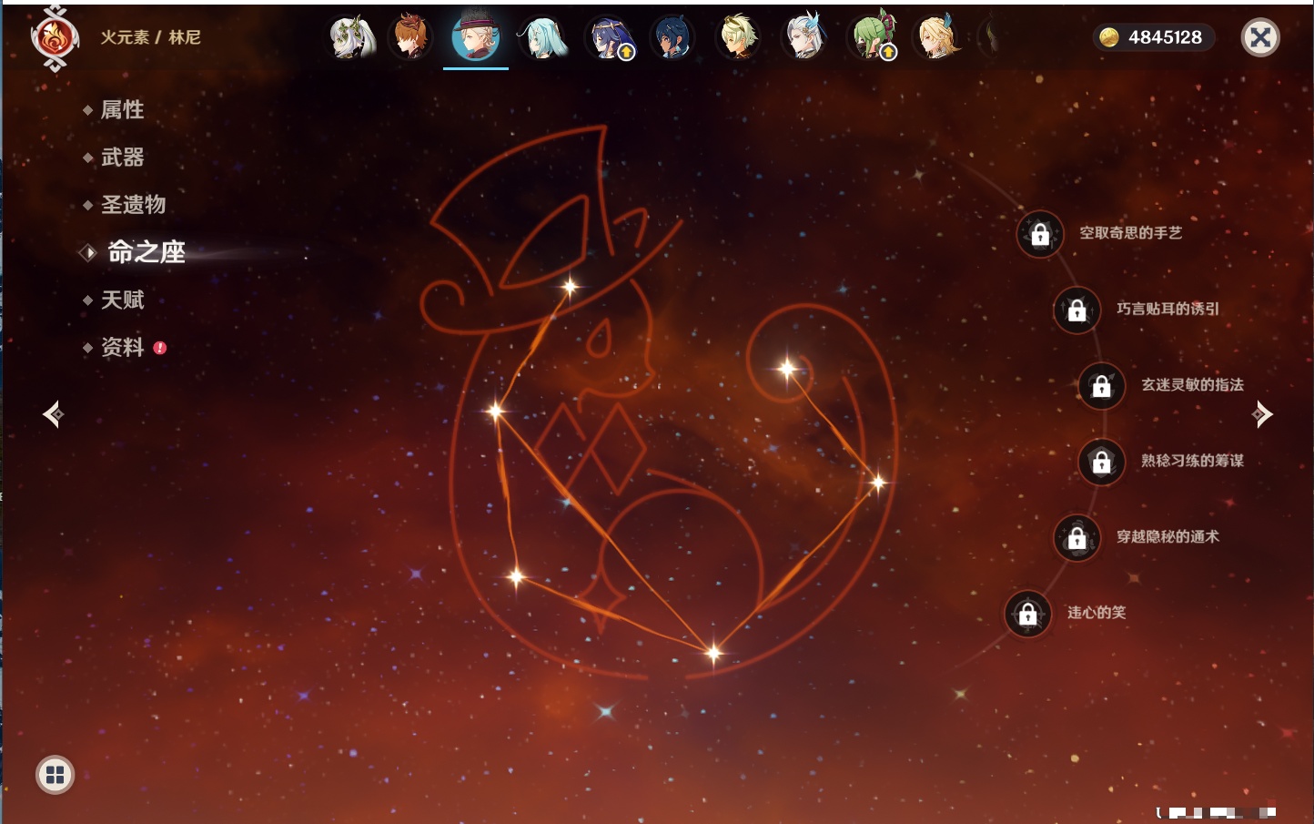Click the star at the constellation's bottom tip
This screenshot has width=1314, height=824.
point(713,653)
